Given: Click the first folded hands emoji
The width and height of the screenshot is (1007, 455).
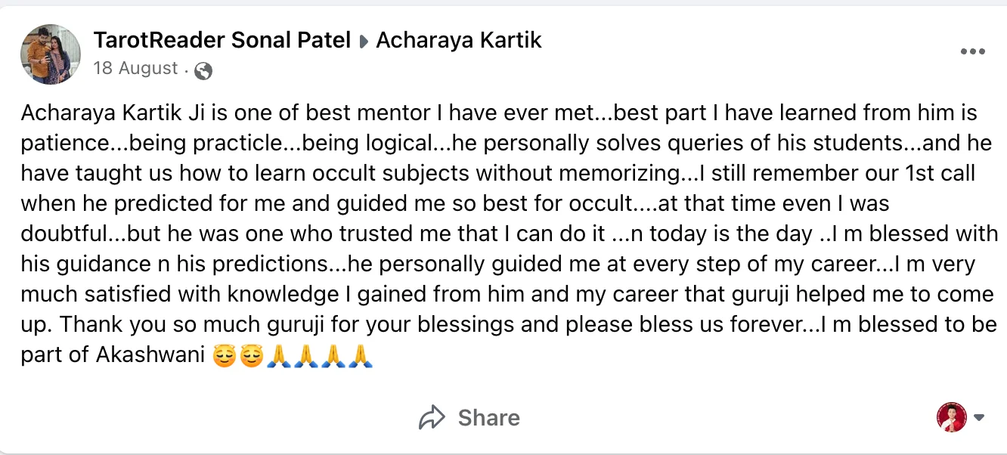Looking at the screenshot, I should click(279, 354).
